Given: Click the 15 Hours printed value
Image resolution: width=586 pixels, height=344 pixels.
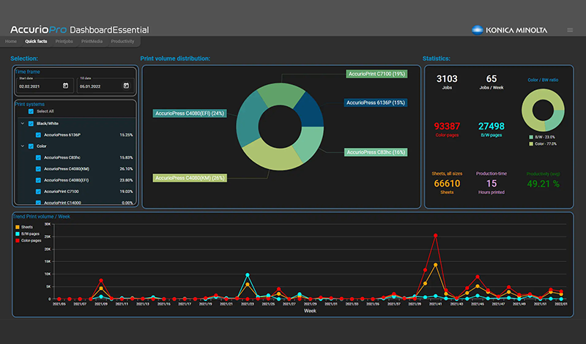Looking at the screenshot, I should click(x=491, y=184).
